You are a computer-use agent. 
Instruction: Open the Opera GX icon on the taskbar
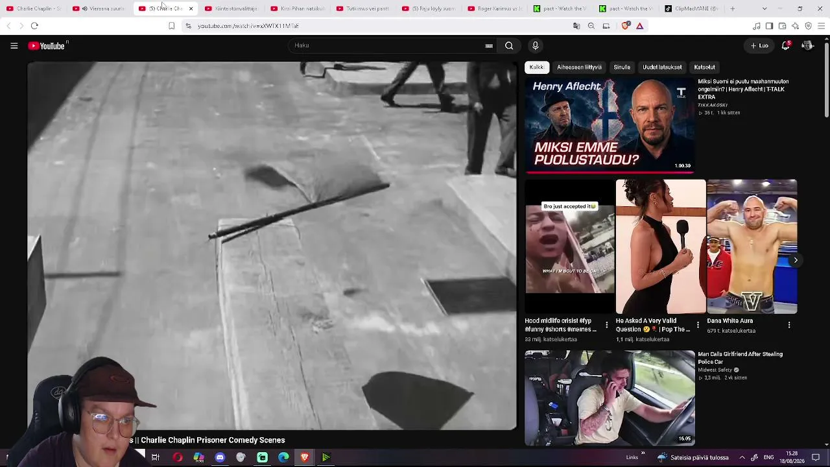177,457
